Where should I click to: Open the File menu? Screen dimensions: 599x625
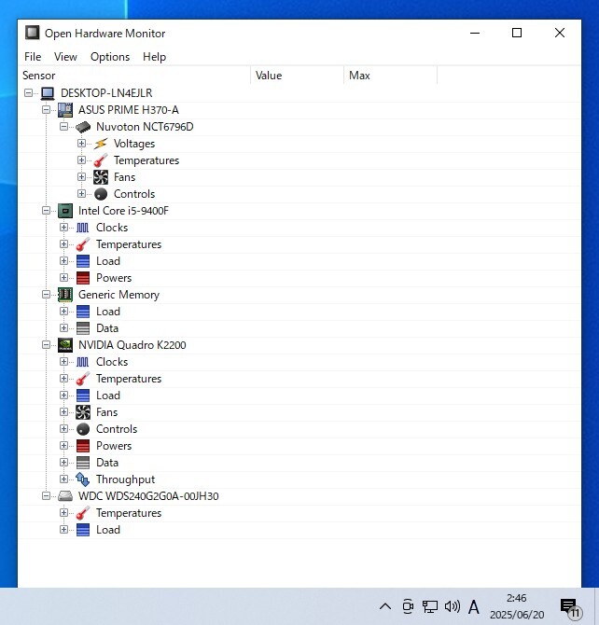pos(33,57)
